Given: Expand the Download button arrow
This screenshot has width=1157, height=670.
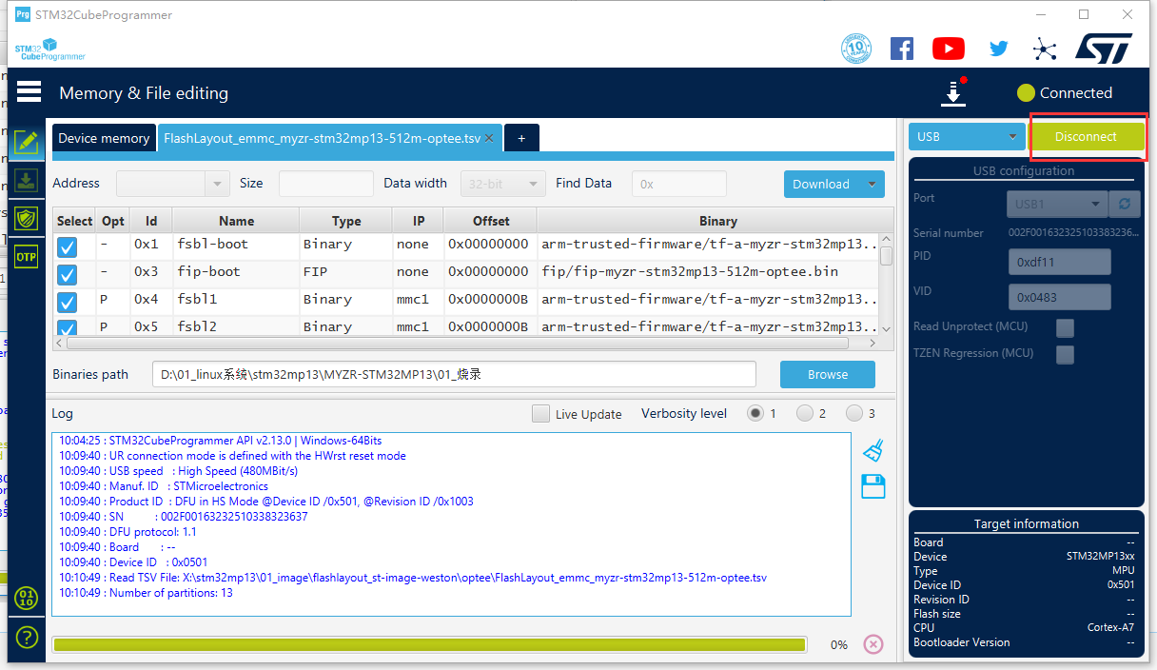Looking at the screenshot, I should (871, 184).
